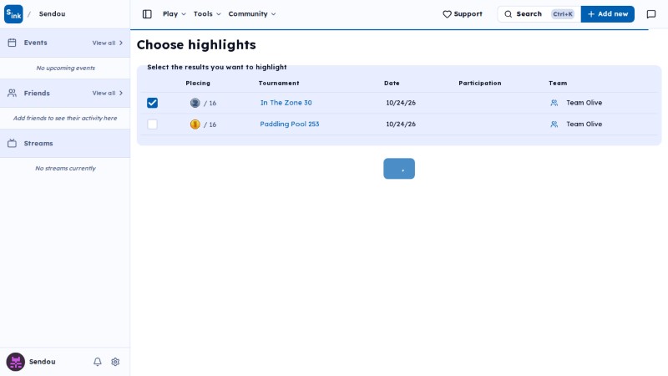Screen dimensions: 668x376
Task: Click the Sendou username in sidebar footer
Action: coord(43,362)
